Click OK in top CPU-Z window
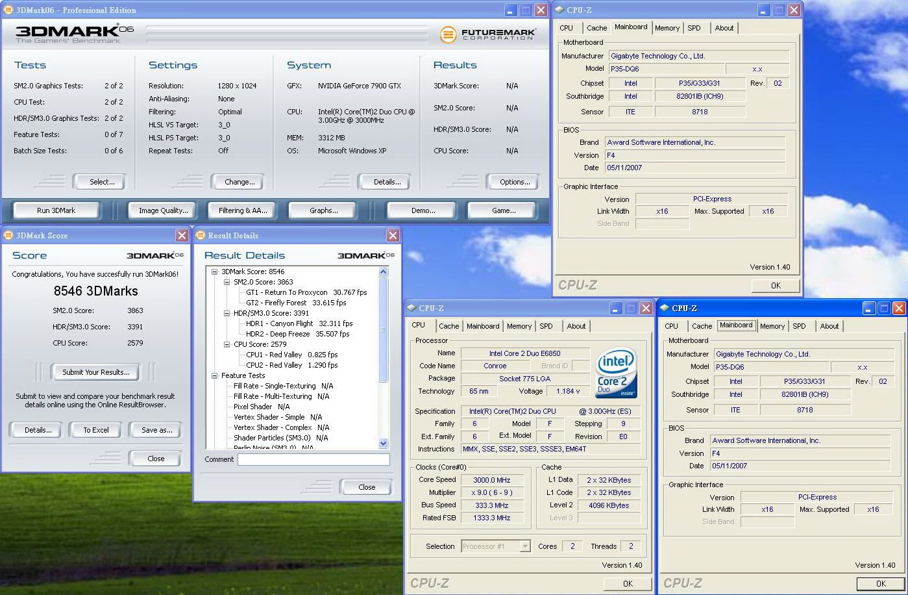The height and width of the screenshot is (595, 908). click(x=776, y=286)
